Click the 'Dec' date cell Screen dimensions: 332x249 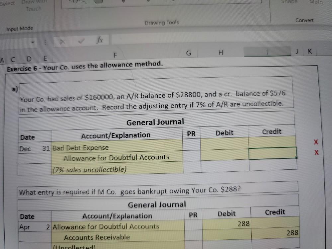coord(25,149)
